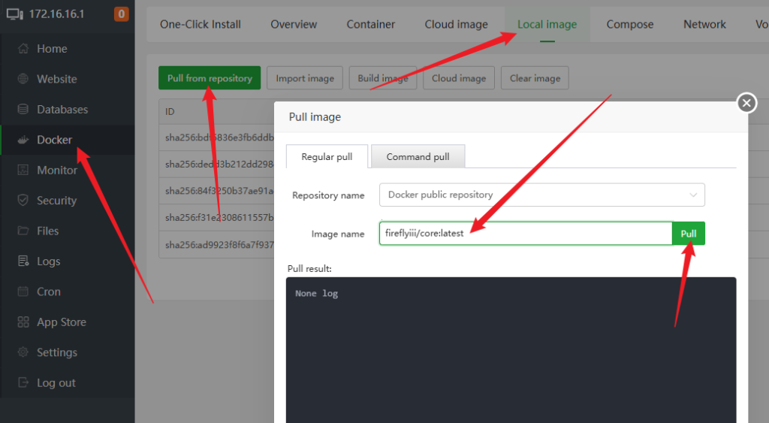Open the Settings gear icon
This screenshot has height=423, width=769.
click(x=23, y=352)
